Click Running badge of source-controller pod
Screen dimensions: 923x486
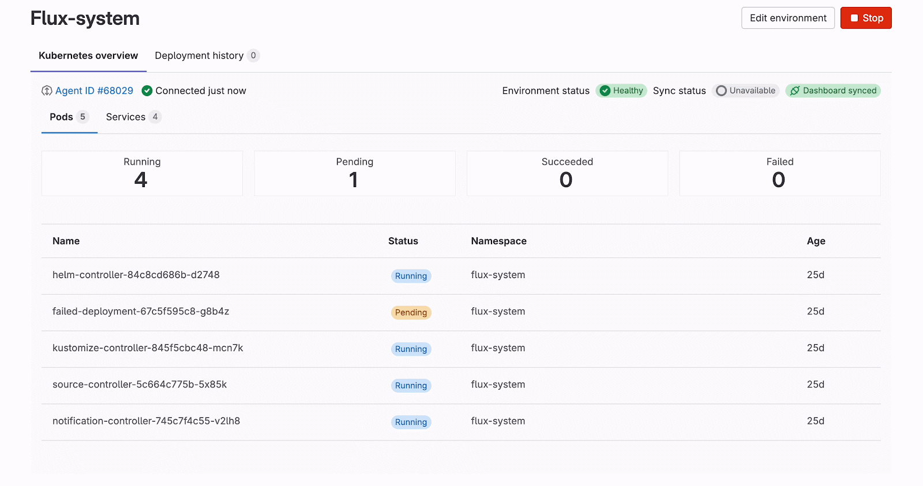click(411, 386)
